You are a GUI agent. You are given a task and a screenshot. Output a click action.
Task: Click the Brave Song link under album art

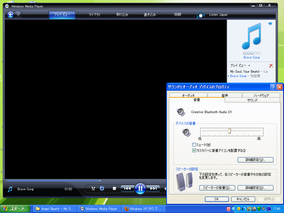(x=251, y=57)
